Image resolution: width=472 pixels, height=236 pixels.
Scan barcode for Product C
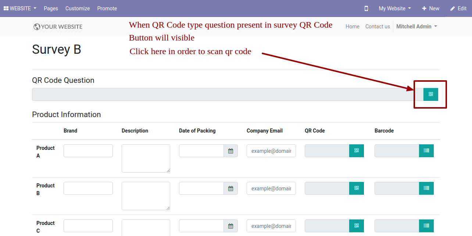click(426, 226)
